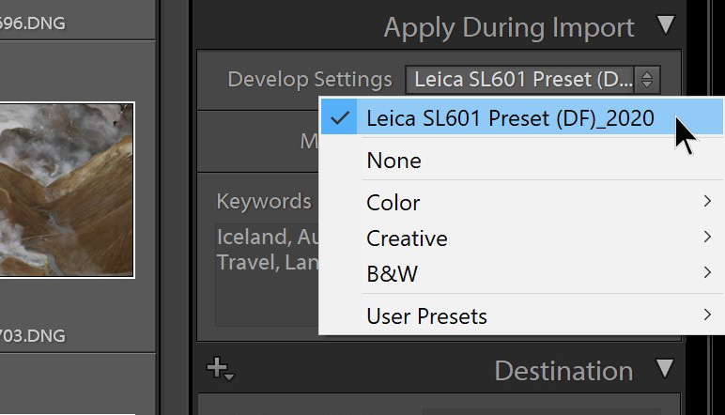The width and height of the screenshot is (725, 415).
Task: Click inside the Keywords text field
Action: click(x=268, y=275)
